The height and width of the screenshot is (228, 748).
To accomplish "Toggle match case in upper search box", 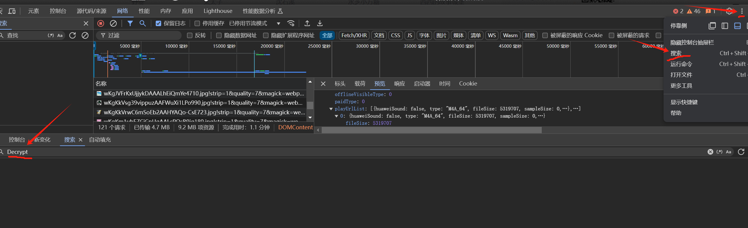I will (x=60, y=35).
